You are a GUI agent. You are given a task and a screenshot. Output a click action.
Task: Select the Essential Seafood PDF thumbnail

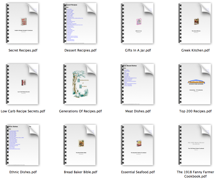(x=138, y=145)
